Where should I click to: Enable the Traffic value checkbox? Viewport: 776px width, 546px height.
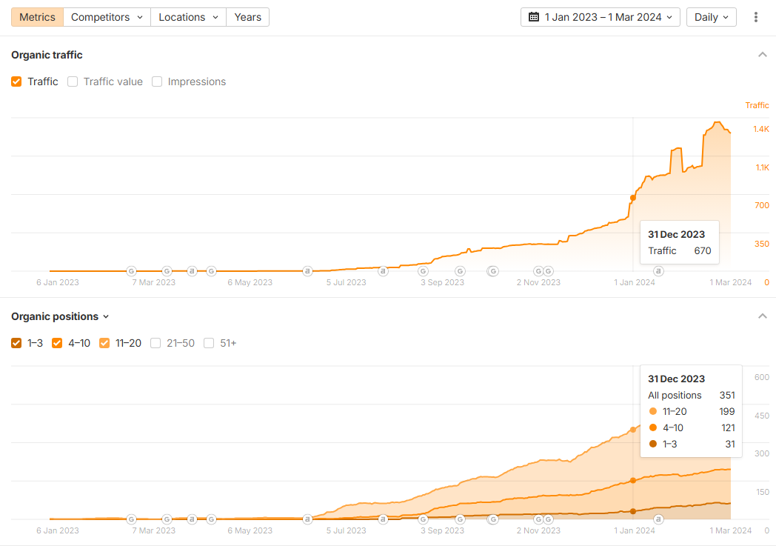[73, 81]
